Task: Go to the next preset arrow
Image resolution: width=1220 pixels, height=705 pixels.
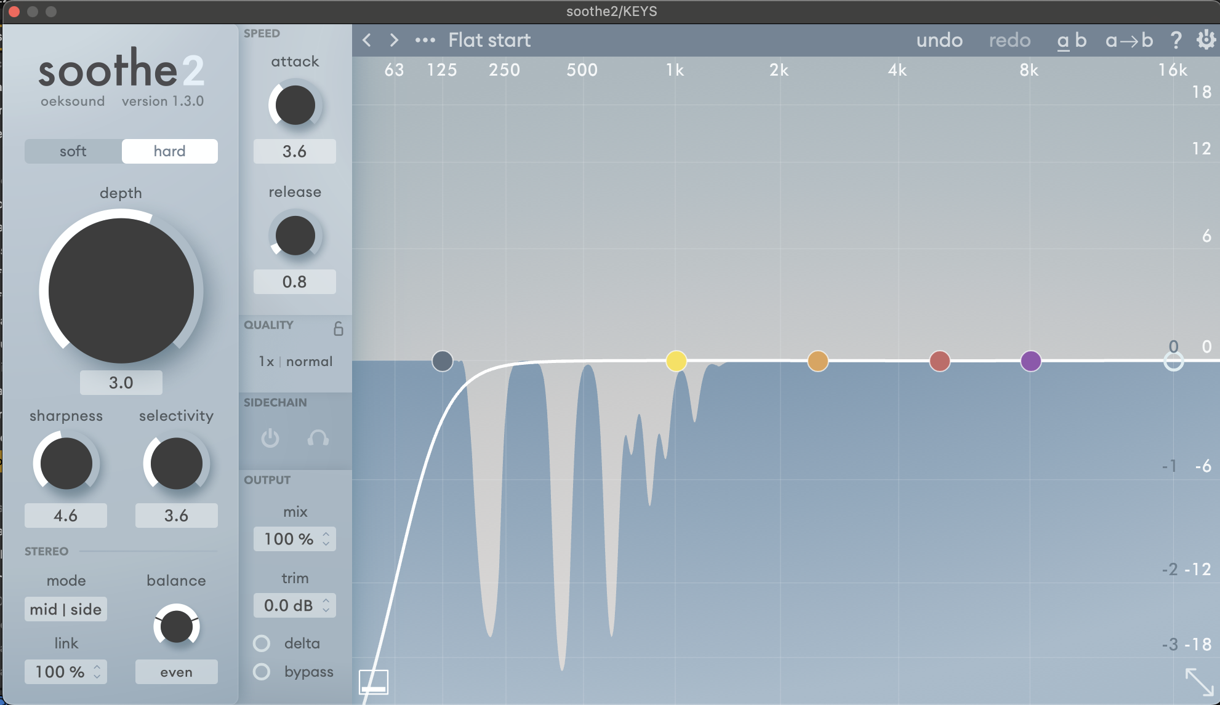Action: (x=394, y=40)
